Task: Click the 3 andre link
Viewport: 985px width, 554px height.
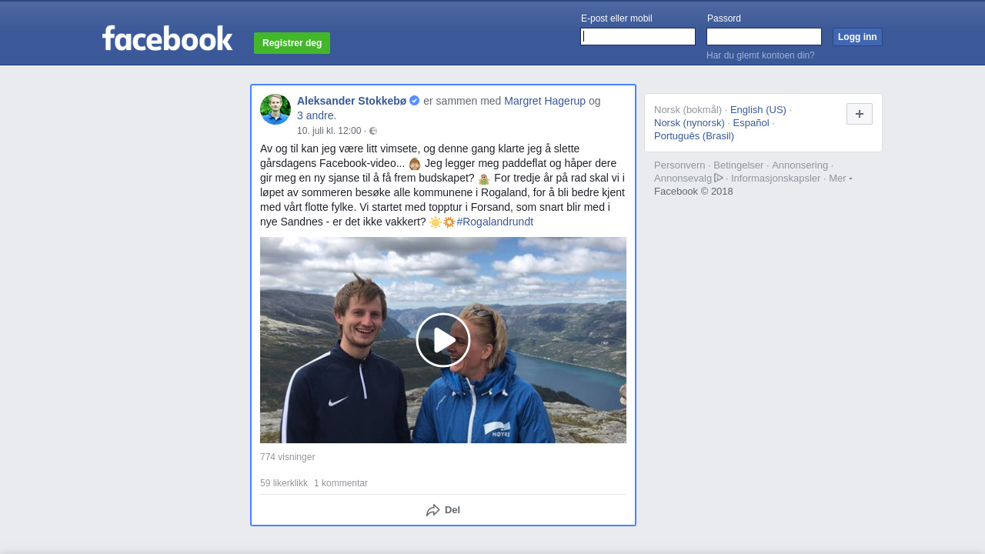Action: [316, 115]
